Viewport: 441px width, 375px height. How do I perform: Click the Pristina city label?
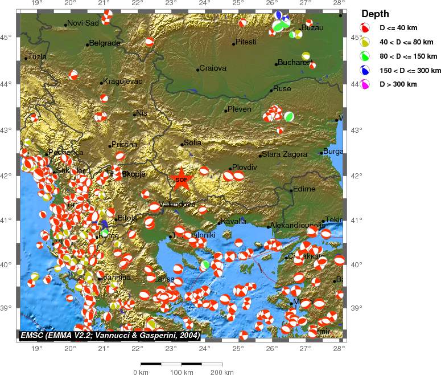click(x=124, y=145)
